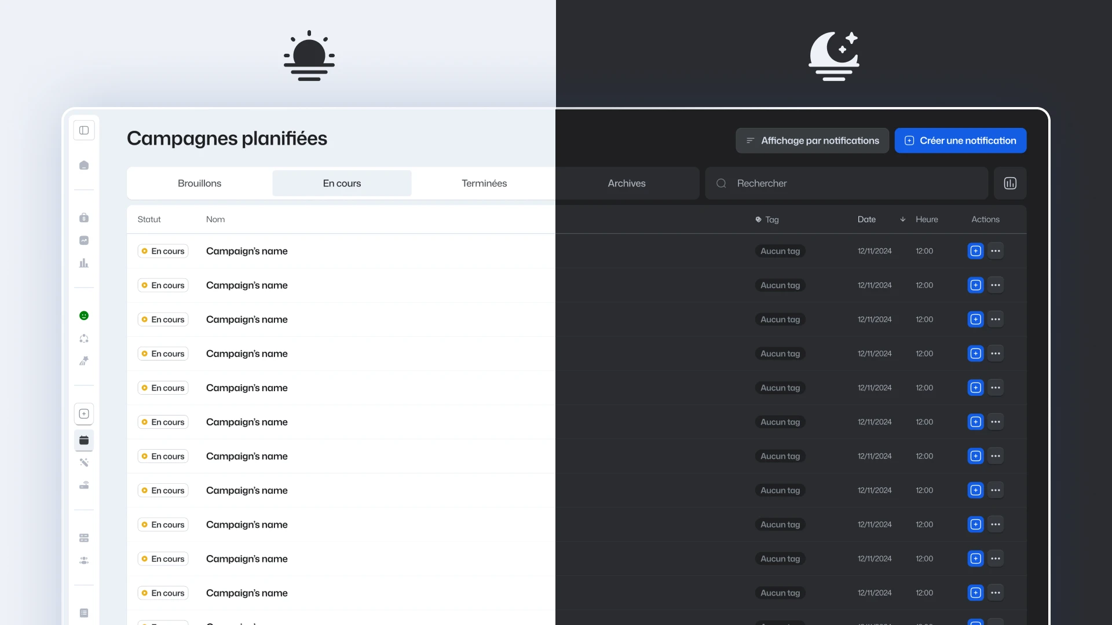
Task: Click the Créer une notification button
Action: 960,141
